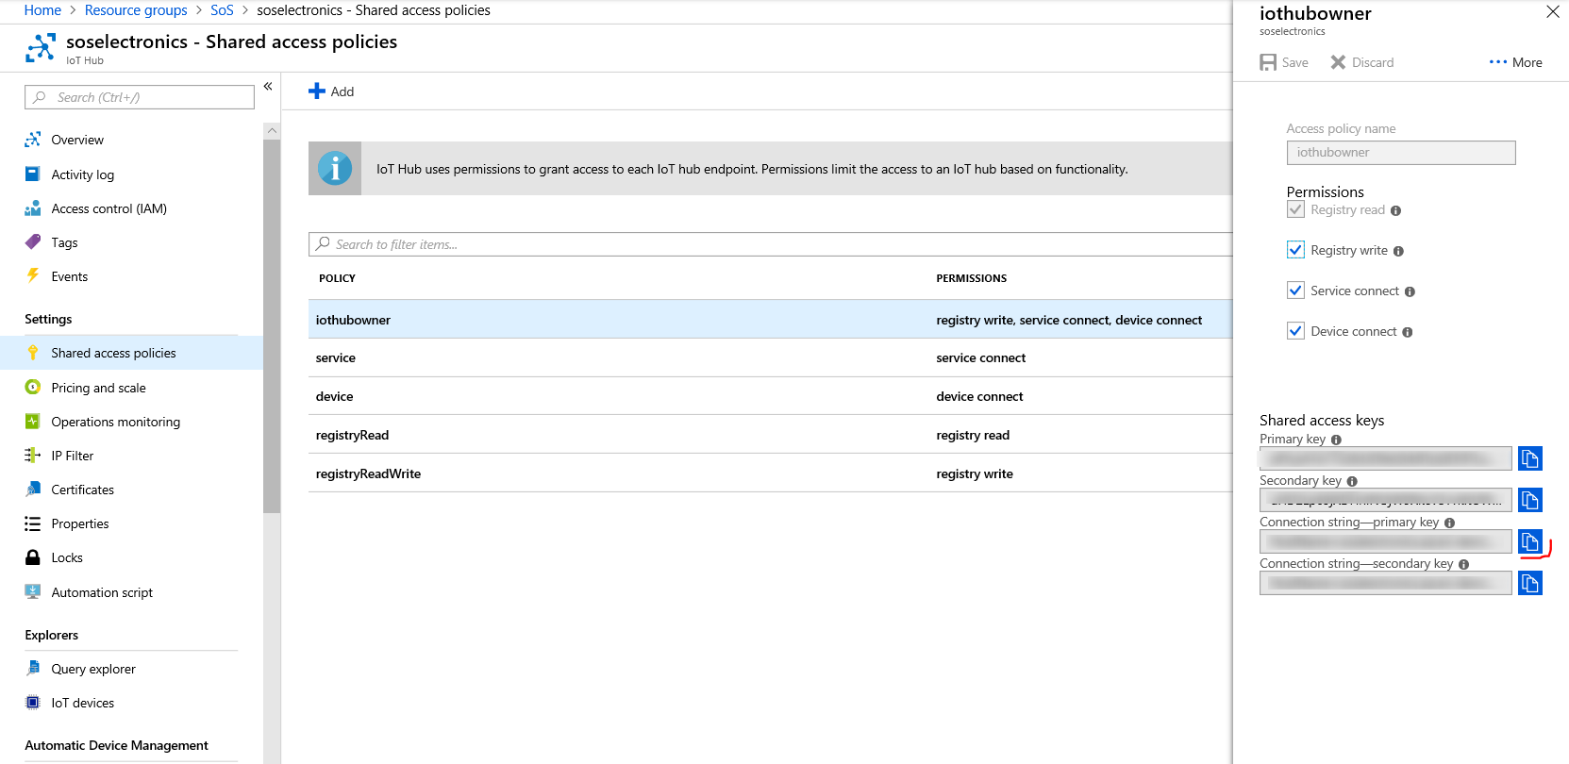The image size is (1569, 764).
Task: Click the IoT devices chip icon
Action: point(33,703)
